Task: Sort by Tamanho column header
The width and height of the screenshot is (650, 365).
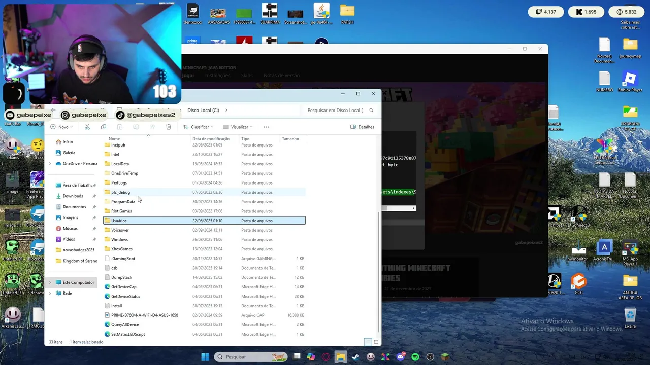Action: click(290, 139)
